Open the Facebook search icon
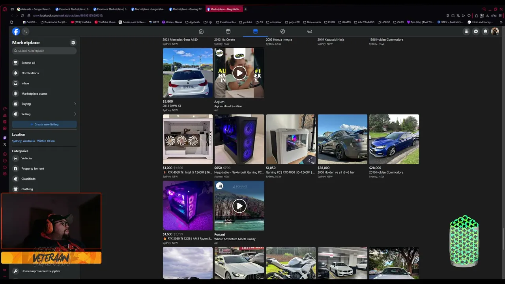The width and height of the screenshot is (505, 284). 25,32
